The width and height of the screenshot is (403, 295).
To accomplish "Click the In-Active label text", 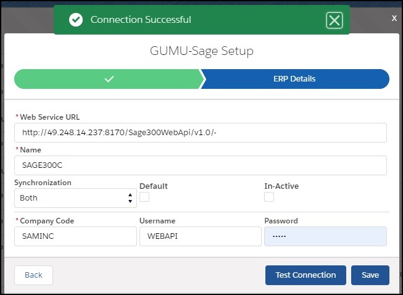I will tap(281, 186).
